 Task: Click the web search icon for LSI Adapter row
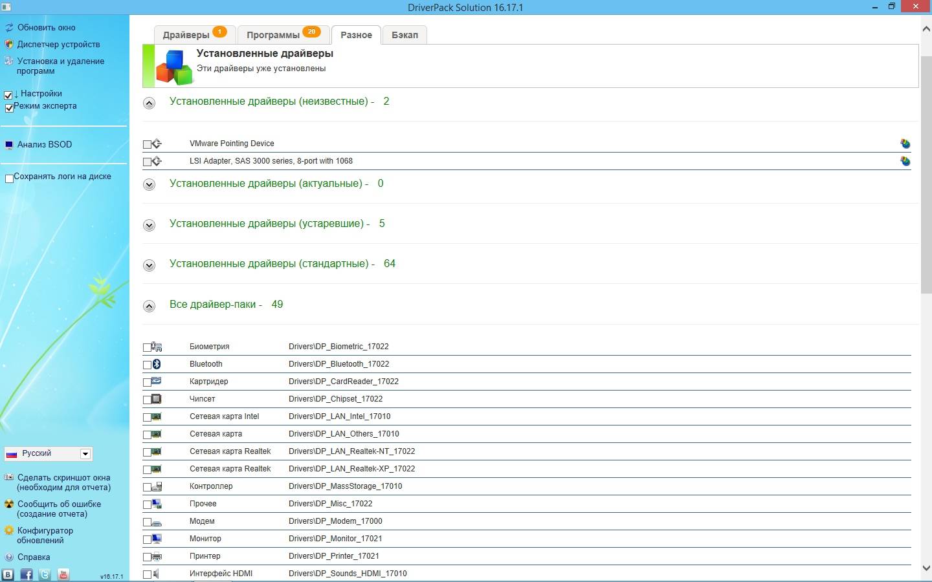click(905, 161)
